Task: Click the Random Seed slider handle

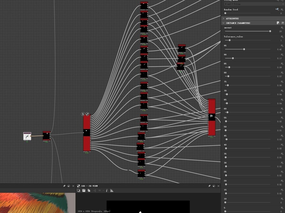Action: pos(225,13)
